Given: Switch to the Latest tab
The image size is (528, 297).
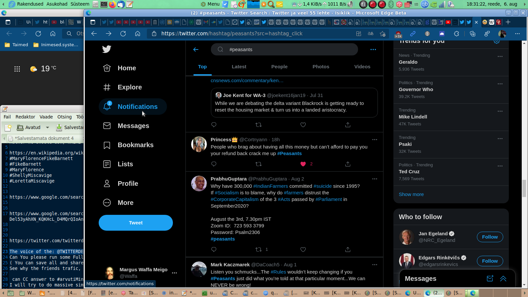Looking at the screenshot, I should point(239,67).
